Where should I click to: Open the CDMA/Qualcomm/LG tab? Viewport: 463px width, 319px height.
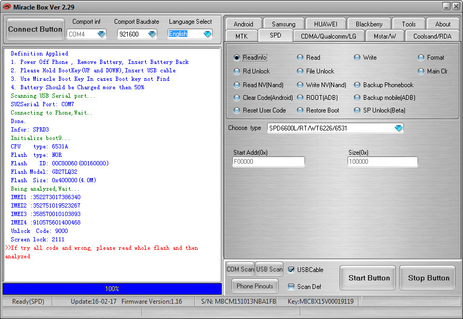(328, 36)
